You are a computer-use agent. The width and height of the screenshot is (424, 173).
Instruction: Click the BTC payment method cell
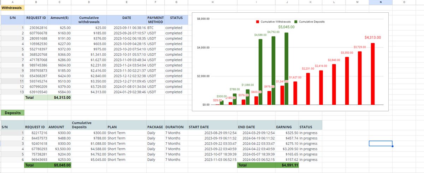click(155, 28)
